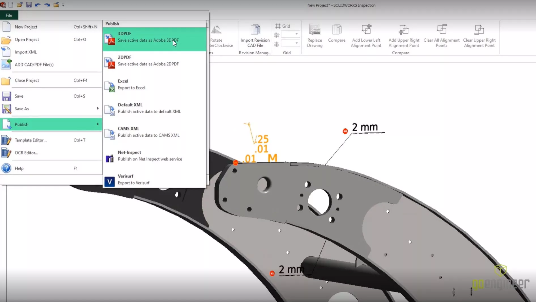Open the File tab
This screenshot has height=302, width=536.
tap(9, 15)
